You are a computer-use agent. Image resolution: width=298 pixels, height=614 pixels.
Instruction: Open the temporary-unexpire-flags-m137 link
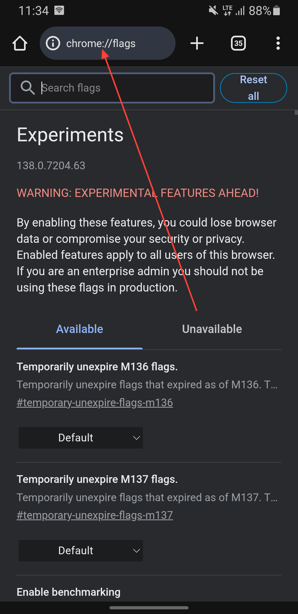click(x=95, y=515)
